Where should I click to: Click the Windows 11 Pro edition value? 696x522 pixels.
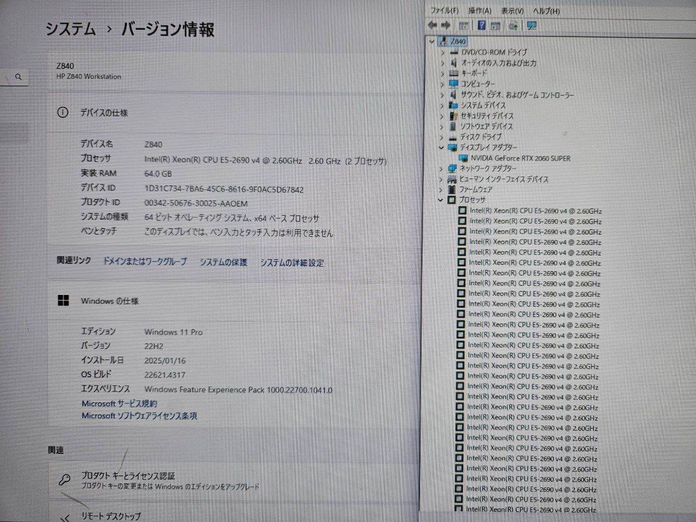[x=174, y=332]
